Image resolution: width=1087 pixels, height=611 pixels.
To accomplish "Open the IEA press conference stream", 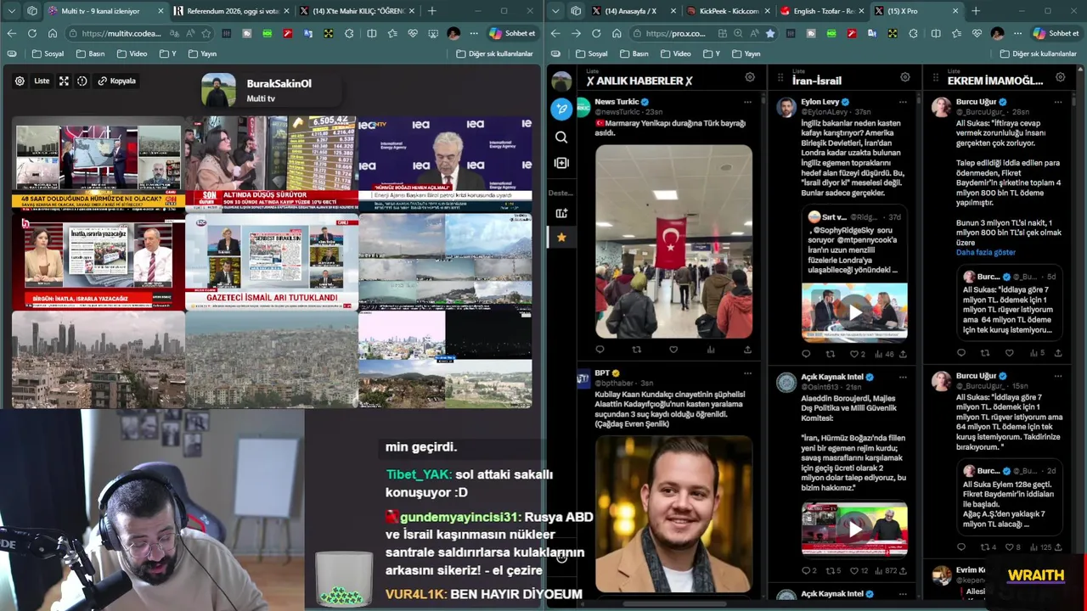I will (445, 164).
